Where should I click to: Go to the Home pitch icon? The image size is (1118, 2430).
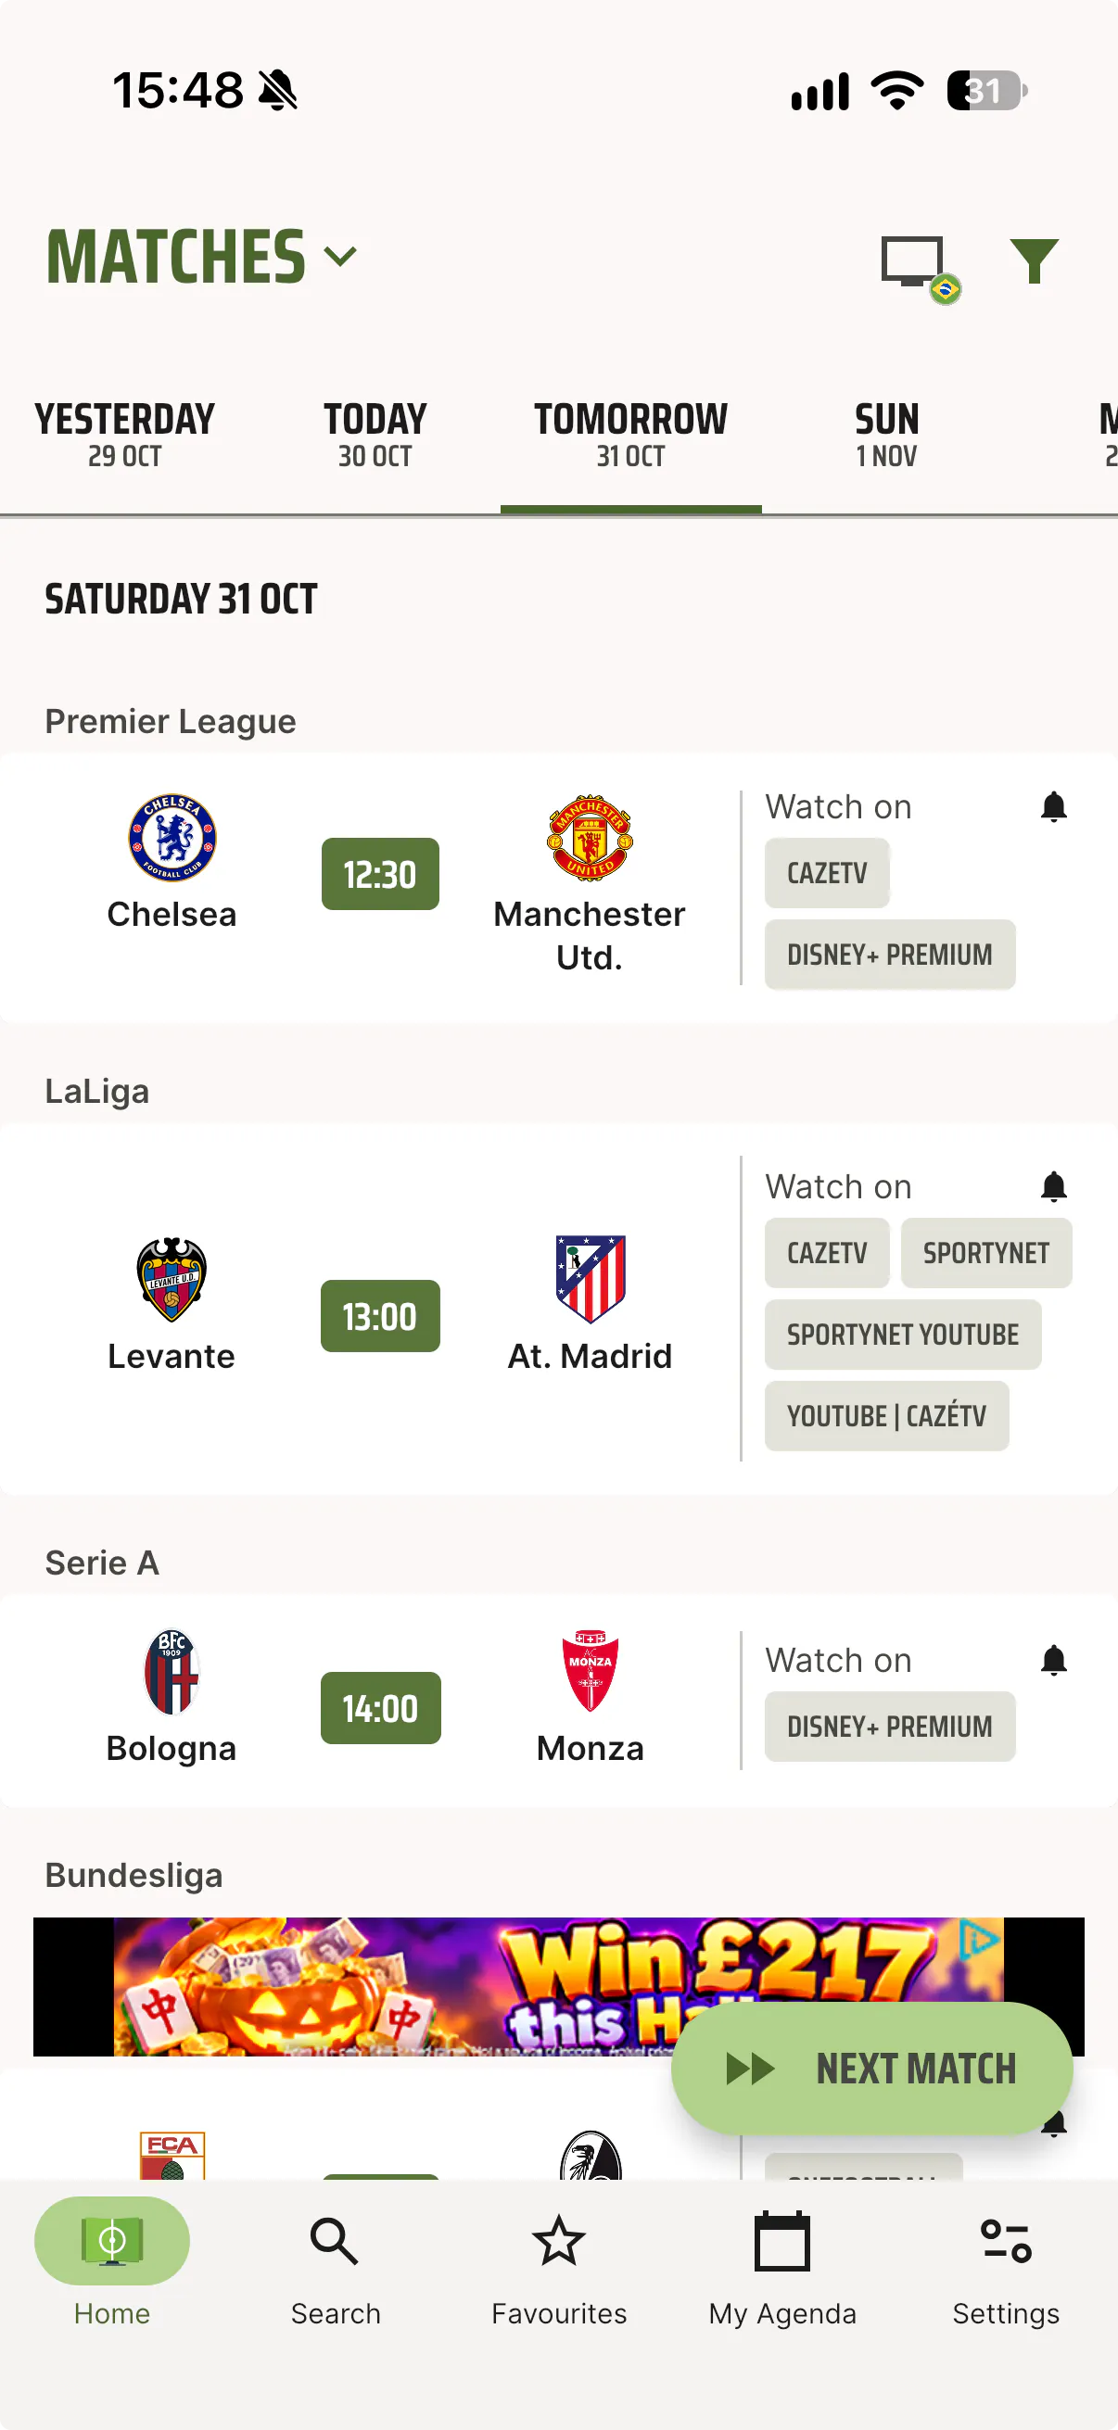[x=112, y=2240]
